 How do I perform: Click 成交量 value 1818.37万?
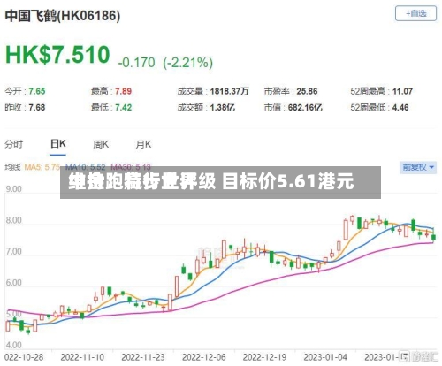229,91
